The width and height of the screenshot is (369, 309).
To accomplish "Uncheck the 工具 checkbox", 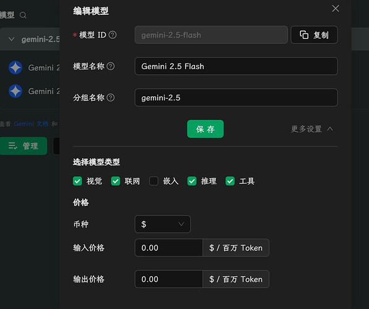I will (x=230, y=181).
